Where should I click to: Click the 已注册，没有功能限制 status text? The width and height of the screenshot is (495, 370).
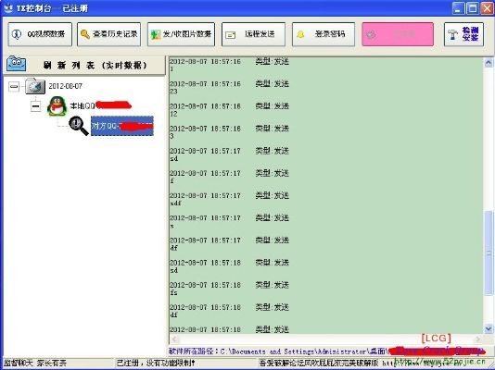156,364
